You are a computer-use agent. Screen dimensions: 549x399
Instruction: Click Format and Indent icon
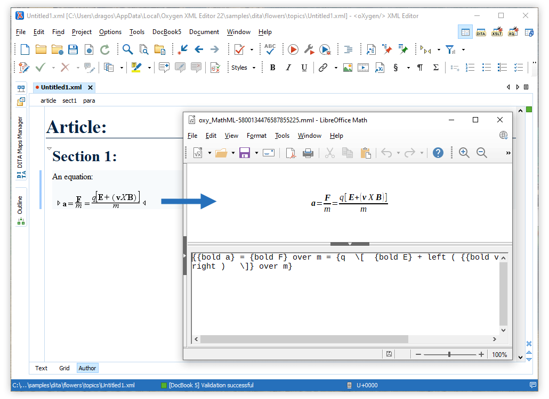(349, 49)
